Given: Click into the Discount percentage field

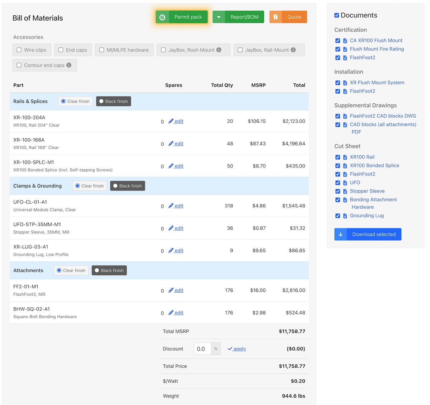Looking at the screenshot, I should tap(202, 349).
